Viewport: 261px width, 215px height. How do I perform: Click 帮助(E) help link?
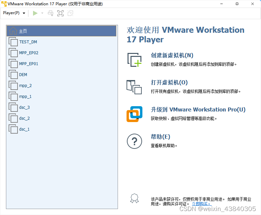160,137
